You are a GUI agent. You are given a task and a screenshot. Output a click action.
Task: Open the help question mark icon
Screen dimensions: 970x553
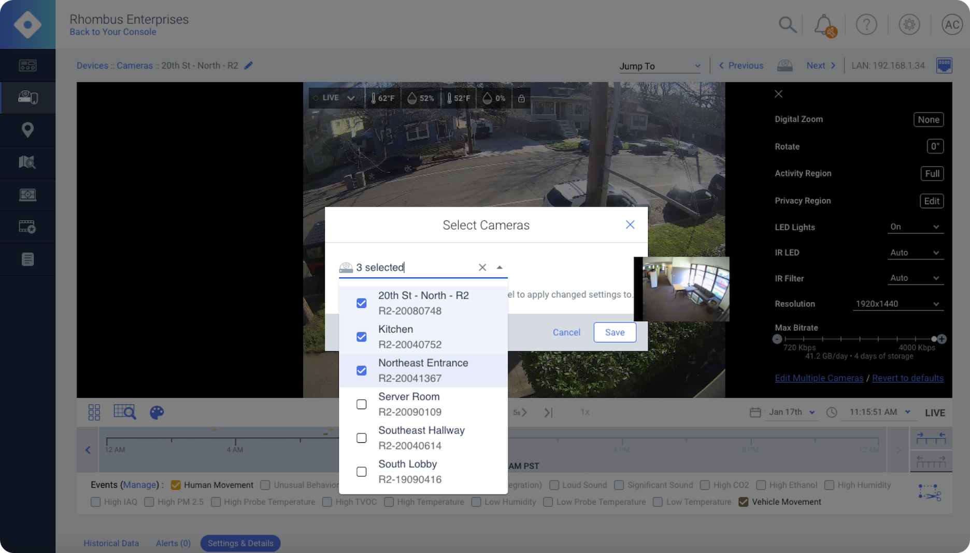tap(866, 24)
